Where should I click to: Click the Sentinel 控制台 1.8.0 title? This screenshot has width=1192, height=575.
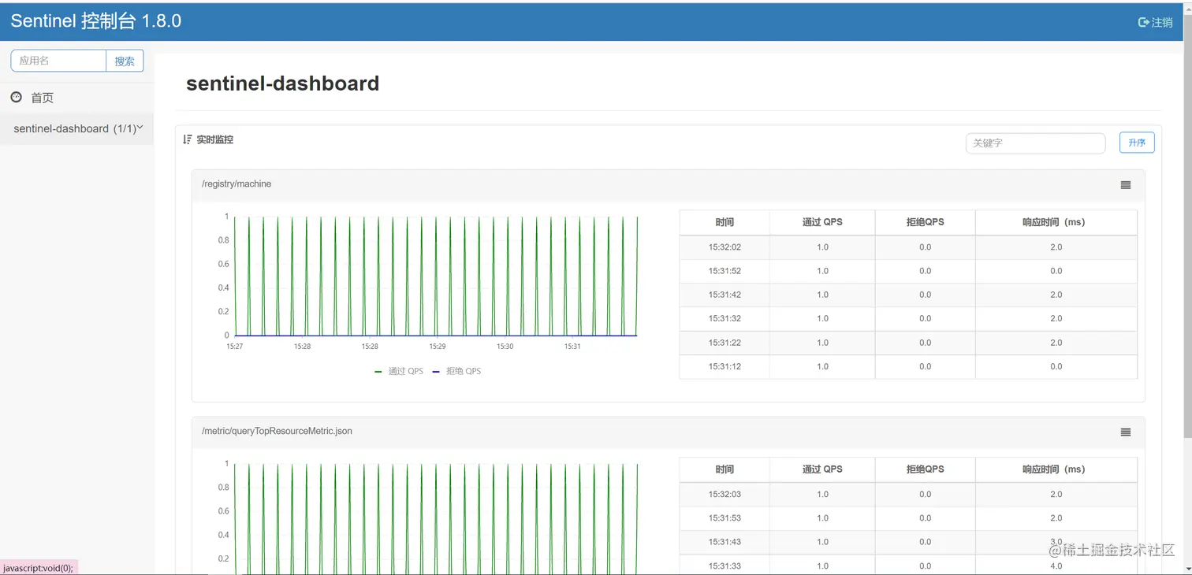pos(96,21)
